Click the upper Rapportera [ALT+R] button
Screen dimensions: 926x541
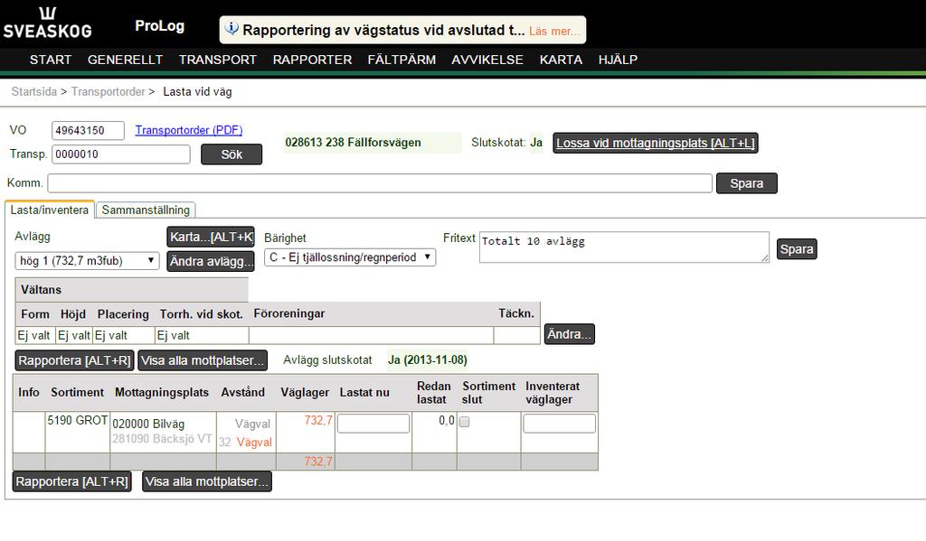74,360
